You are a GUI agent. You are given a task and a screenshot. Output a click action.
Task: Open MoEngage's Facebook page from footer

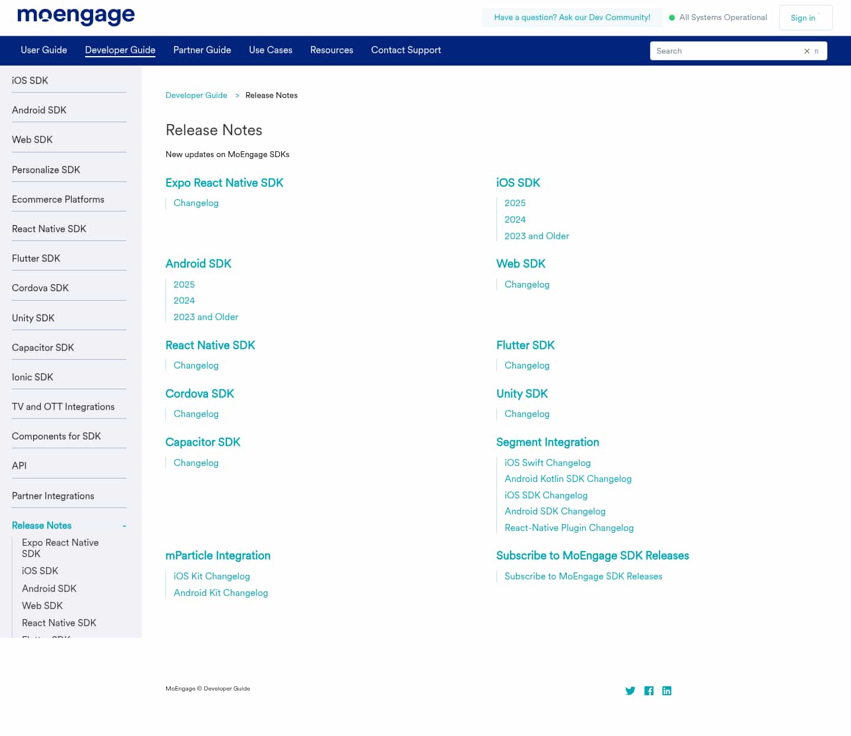tap(648, 691)
